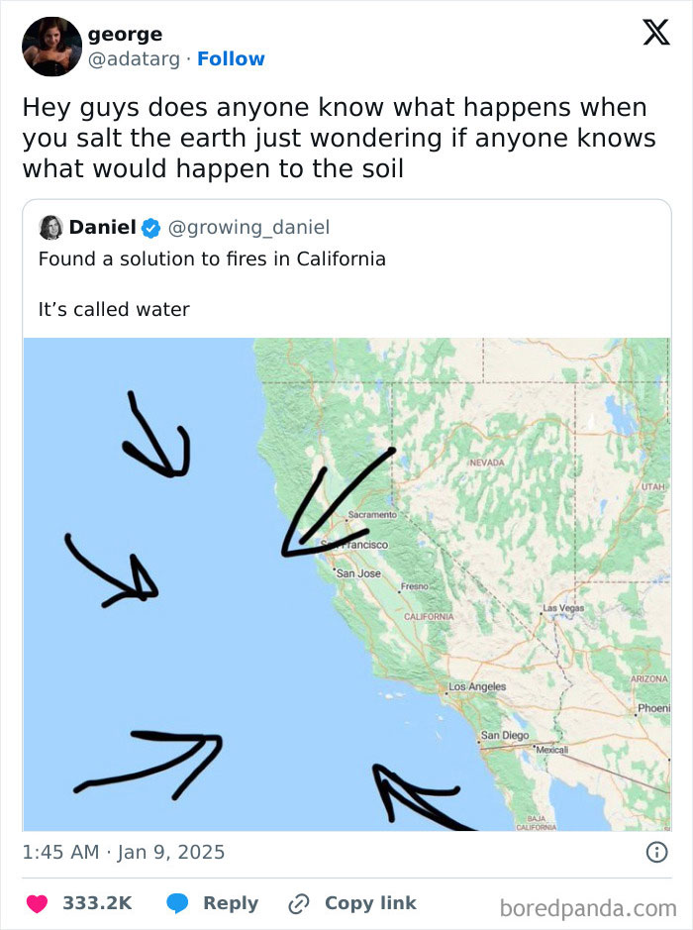Select the @growing_daniel handle
693x930 pixels.
249,226
